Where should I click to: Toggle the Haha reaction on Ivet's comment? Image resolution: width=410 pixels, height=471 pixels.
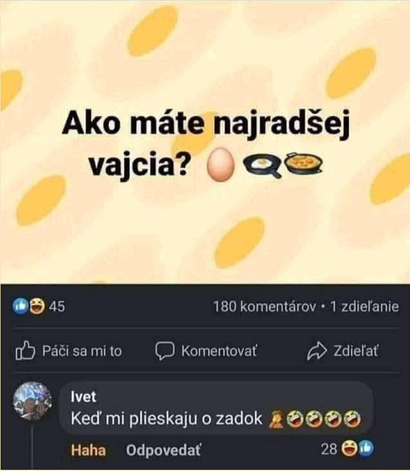88,450
